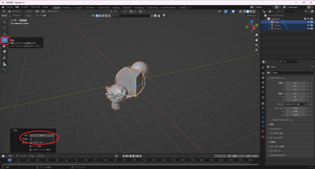Click the camera view icon in viewport

(x=256, y=45)
